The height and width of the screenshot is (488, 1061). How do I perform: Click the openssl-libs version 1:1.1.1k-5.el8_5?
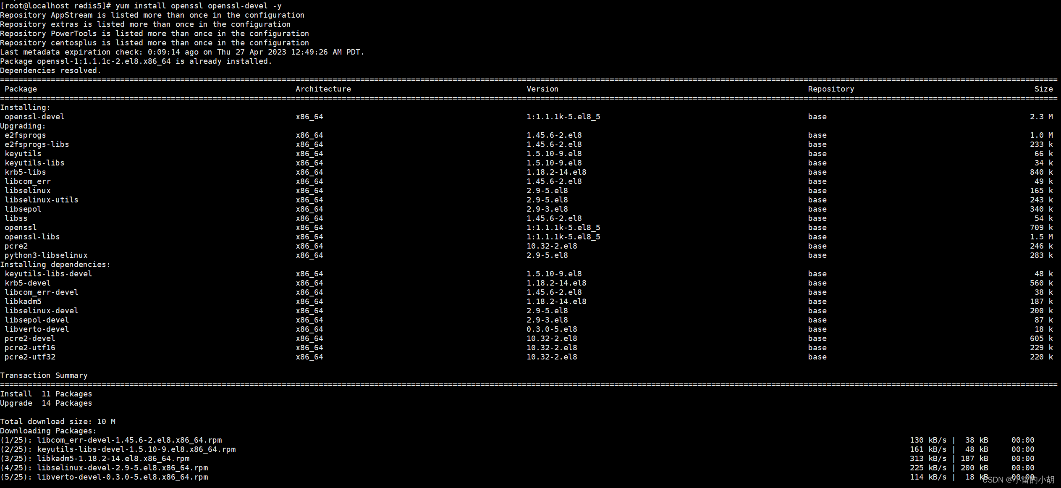pyautogui.click(x=563, y=236)
